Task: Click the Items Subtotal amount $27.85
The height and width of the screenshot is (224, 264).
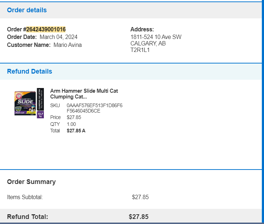Action: tap(140, 197)
